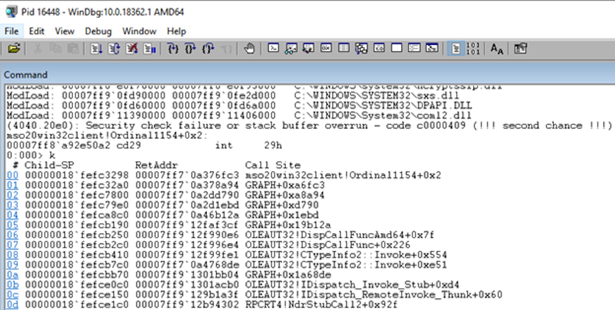615x310 pixels.
Task: Open the Help menu
Action: click(176, 31)
